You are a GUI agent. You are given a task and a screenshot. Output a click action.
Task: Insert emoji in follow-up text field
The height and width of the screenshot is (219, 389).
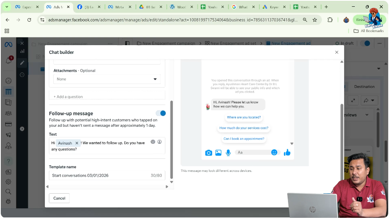(153, 142)
